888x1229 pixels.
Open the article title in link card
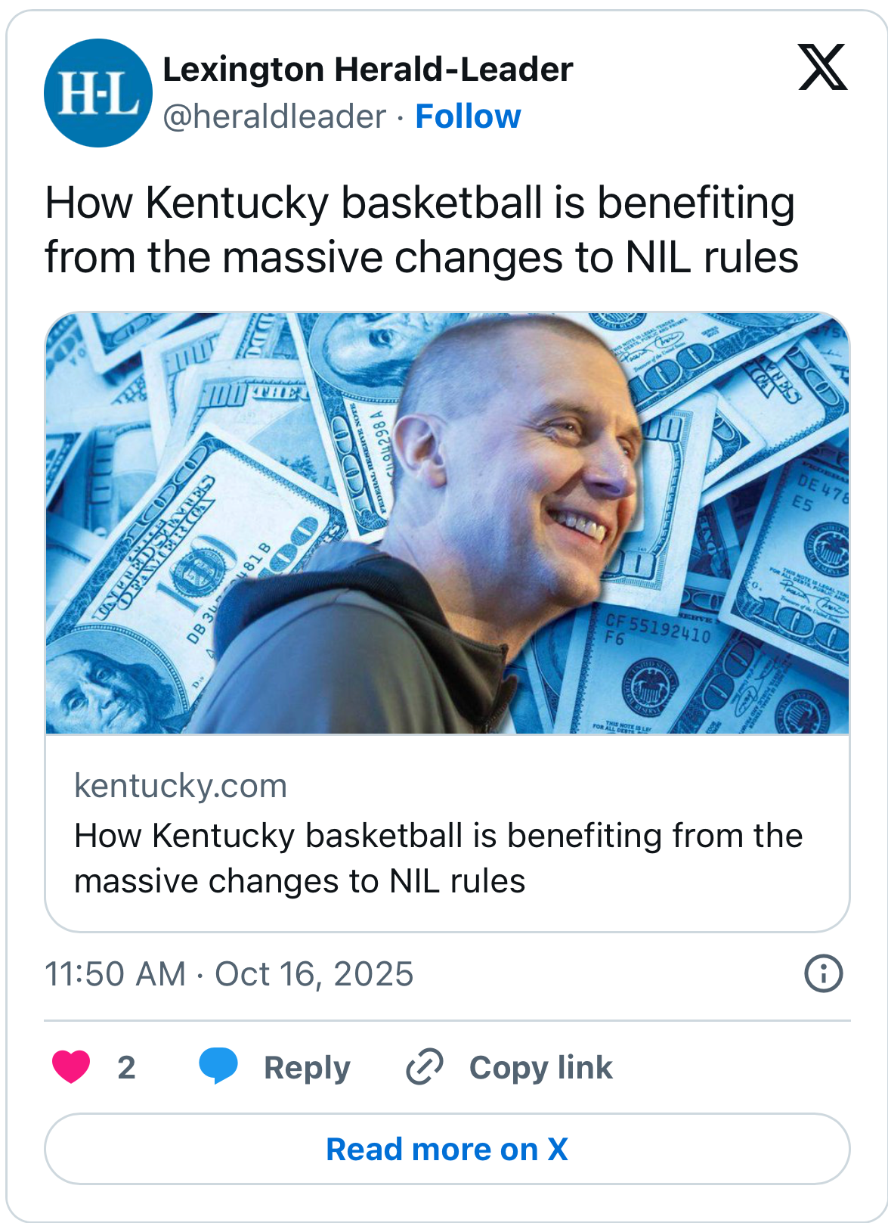click(x=438, y=858)
